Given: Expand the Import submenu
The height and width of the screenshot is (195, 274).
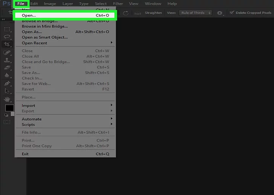Looking at the screenshot, I should [x=65, y=105].
